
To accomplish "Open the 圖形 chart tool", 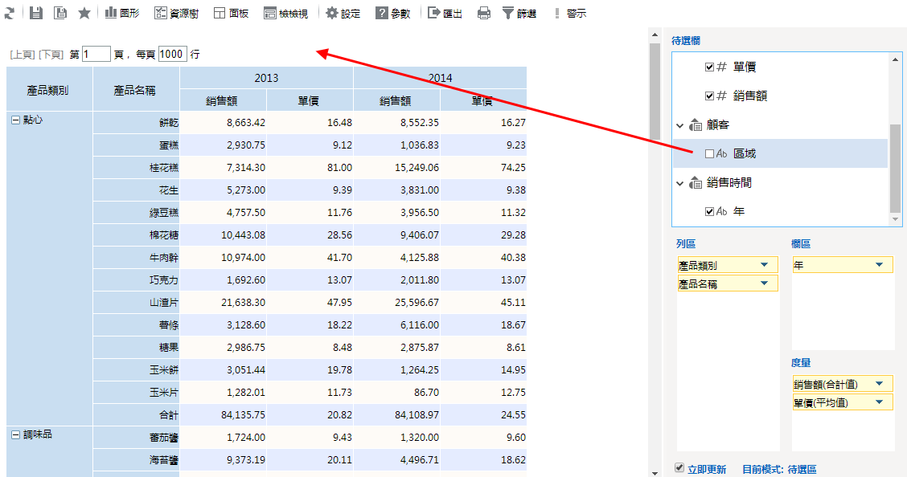I will 122,13.
